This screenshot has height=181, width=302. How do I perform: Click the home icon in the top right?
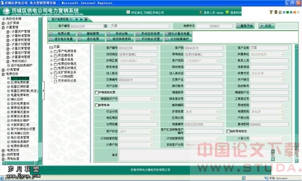280,12
